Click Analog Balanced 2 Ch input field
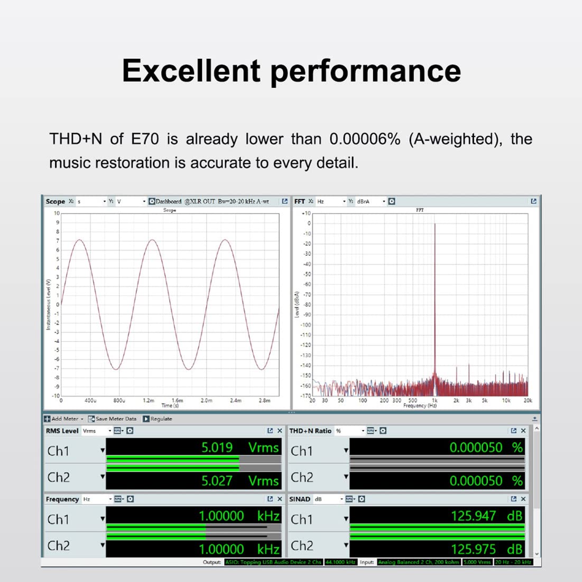 (419, 562)
